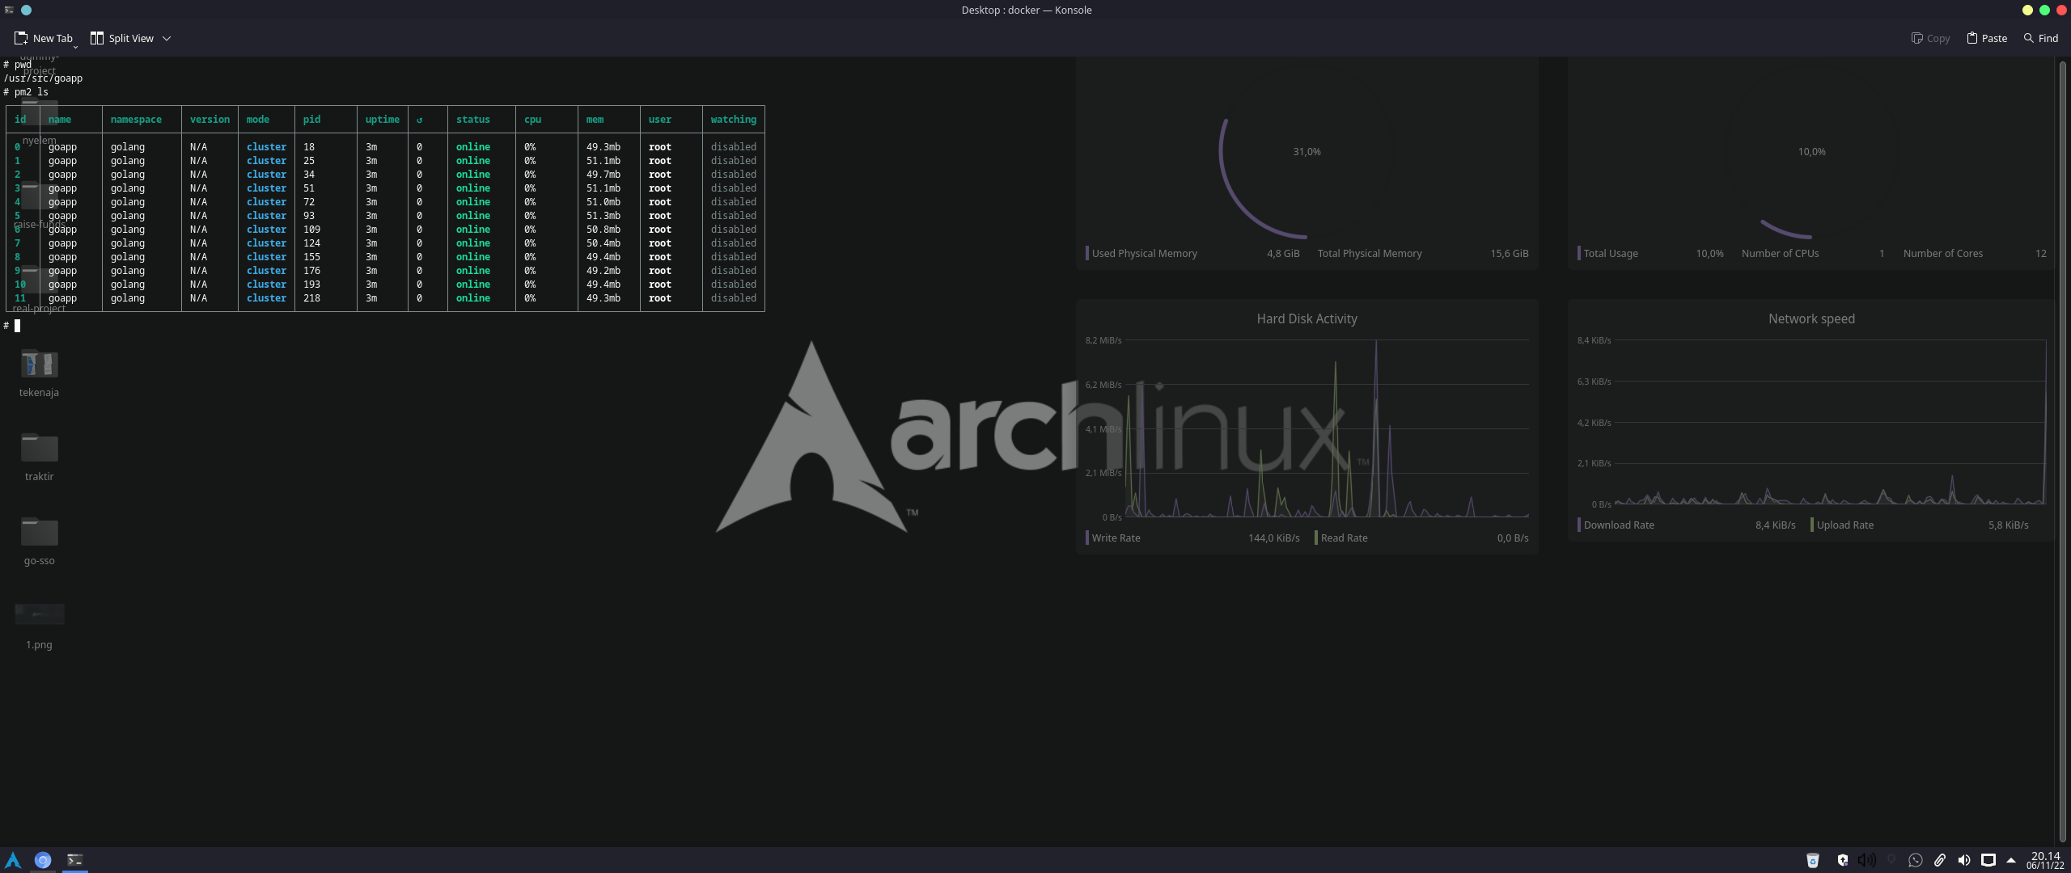
Task: Click the 'namespace' column header
Action: point(136,120)
